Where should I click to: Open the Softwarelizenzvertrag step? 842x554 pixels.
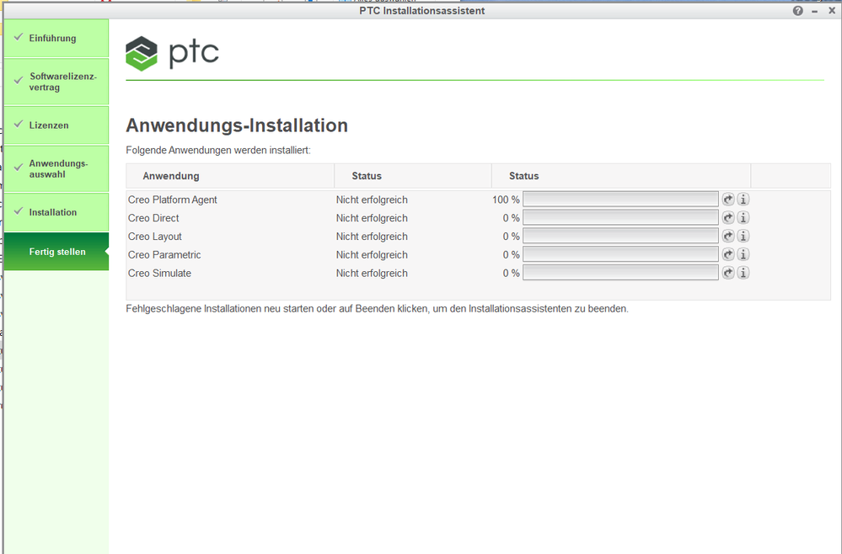tap(56, 82)
